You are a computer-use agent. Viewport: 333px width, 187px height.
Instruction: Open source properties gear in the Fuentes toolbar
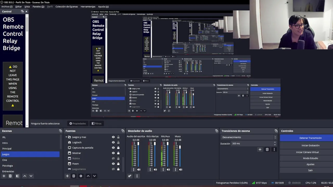81,176
